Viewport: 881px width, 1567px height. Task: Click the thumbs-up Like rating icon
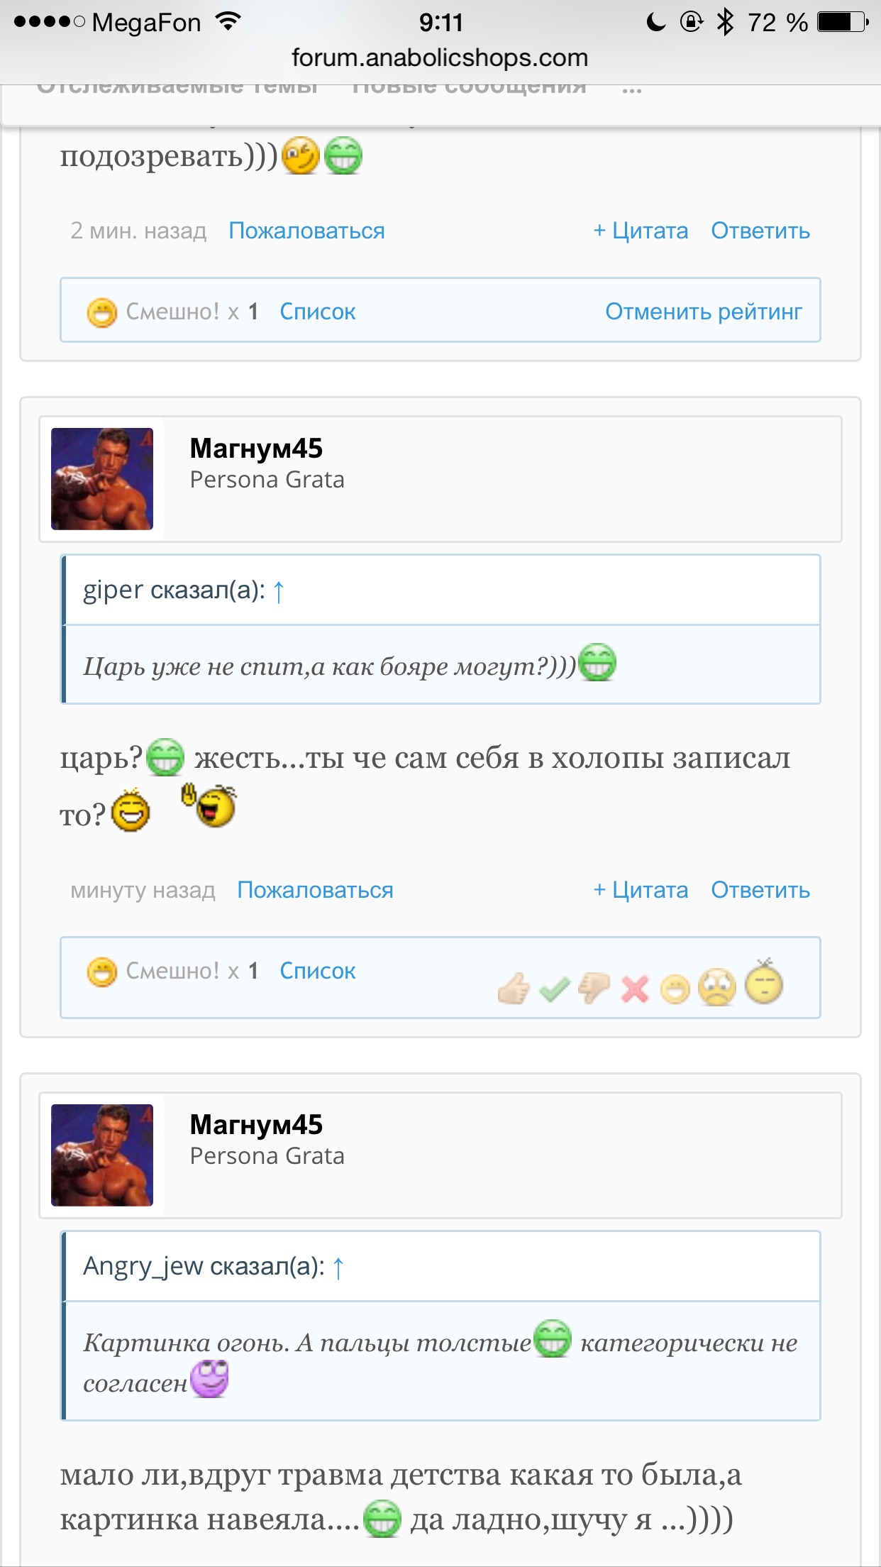pos(514,987)
